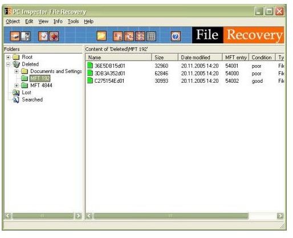The width and height of the screenshot is (293, 238).
Task: Click the checkmark find toolbar icon
Action: tap(43, 36)
